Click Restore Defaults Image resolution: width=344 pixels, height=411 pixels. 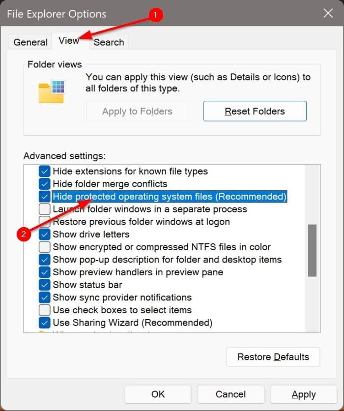(273, 357)
